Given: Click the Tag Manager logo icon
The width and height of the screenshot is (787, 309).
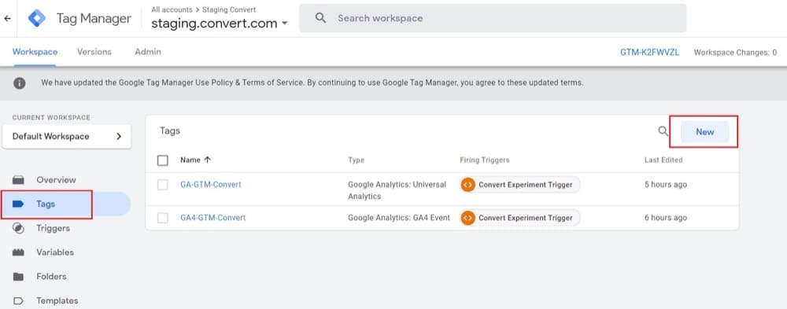Looking at the screenshot, I should (x=37, y=18).
